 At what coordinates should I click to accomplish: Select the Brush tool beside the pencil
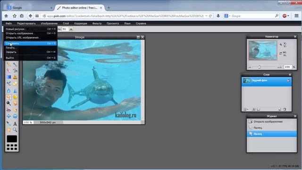[15, 64]
